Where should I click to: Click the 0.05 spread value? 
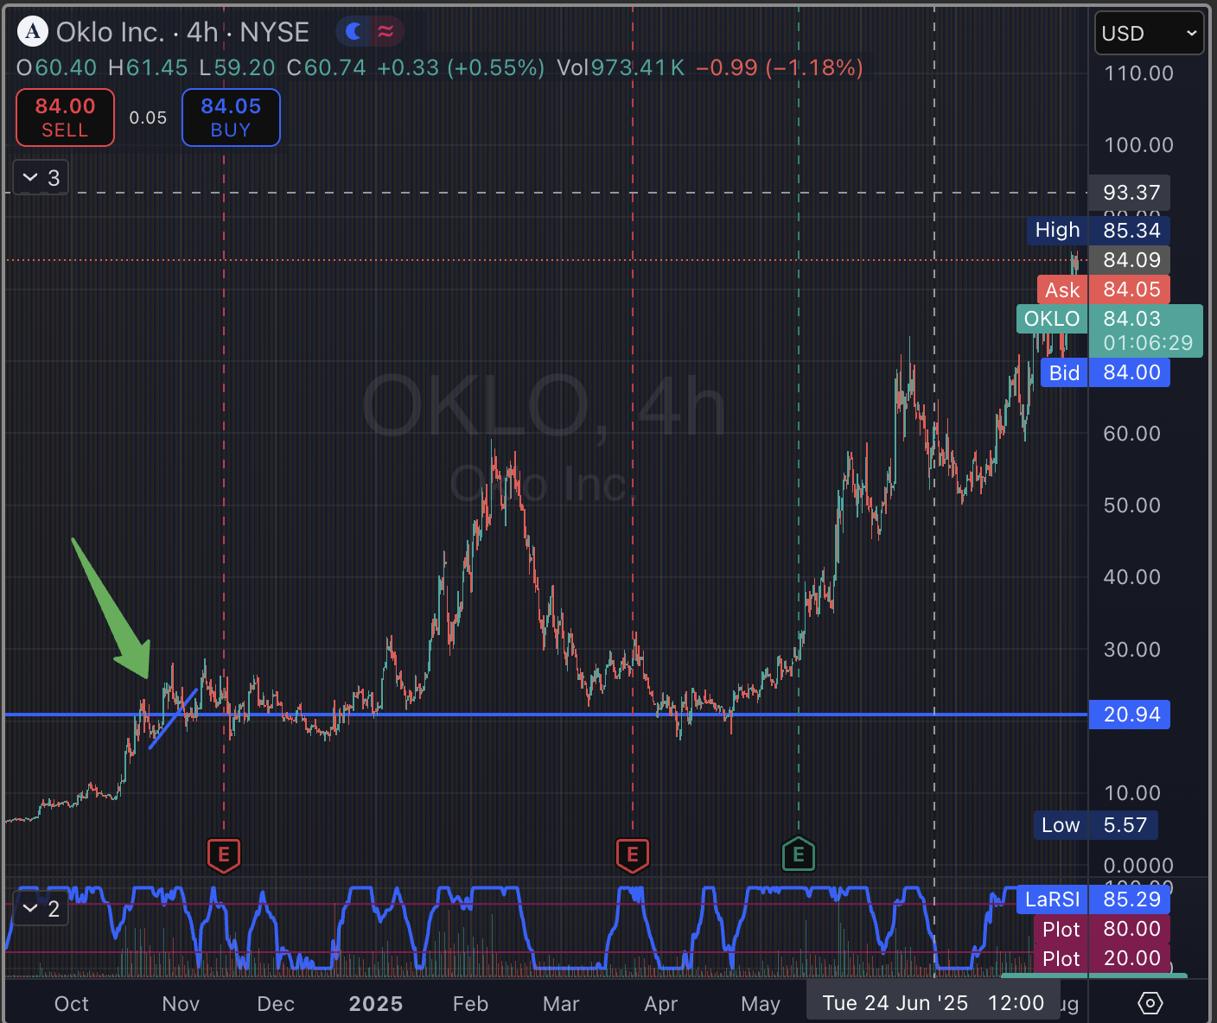pyautogui.click(x=148, y=118)
